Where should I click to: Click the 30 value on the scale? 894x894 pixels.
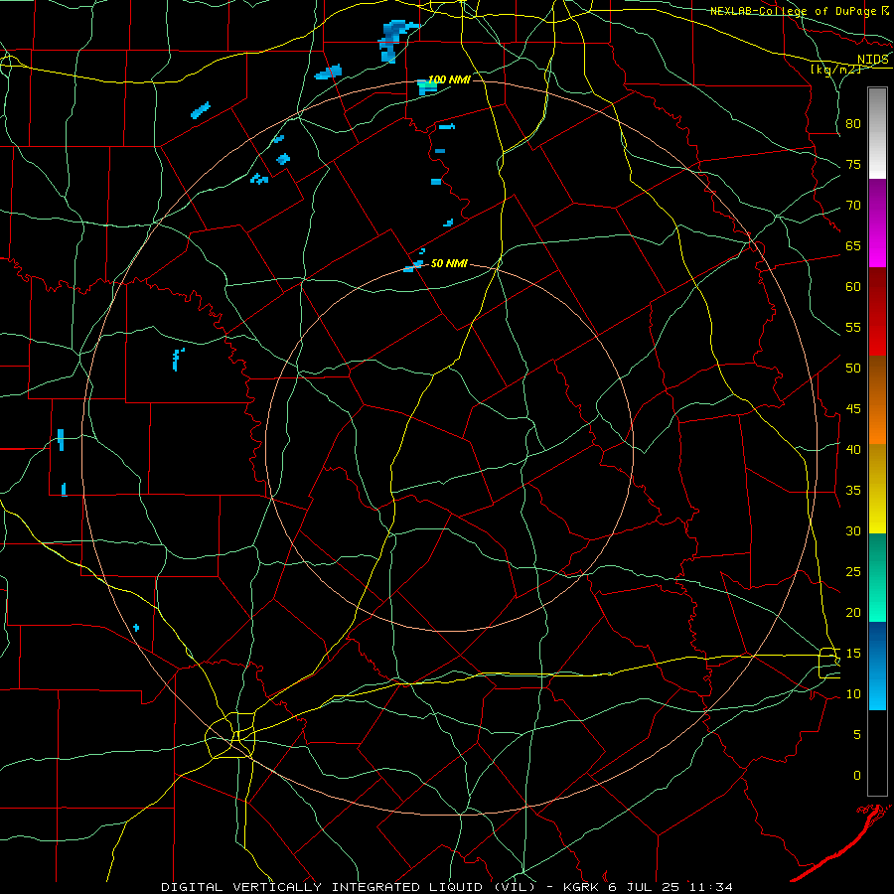tap(853, 530)
